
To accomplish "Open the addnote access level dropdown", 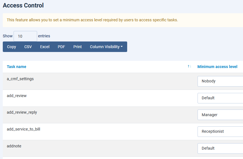I will tap(220, 148).
